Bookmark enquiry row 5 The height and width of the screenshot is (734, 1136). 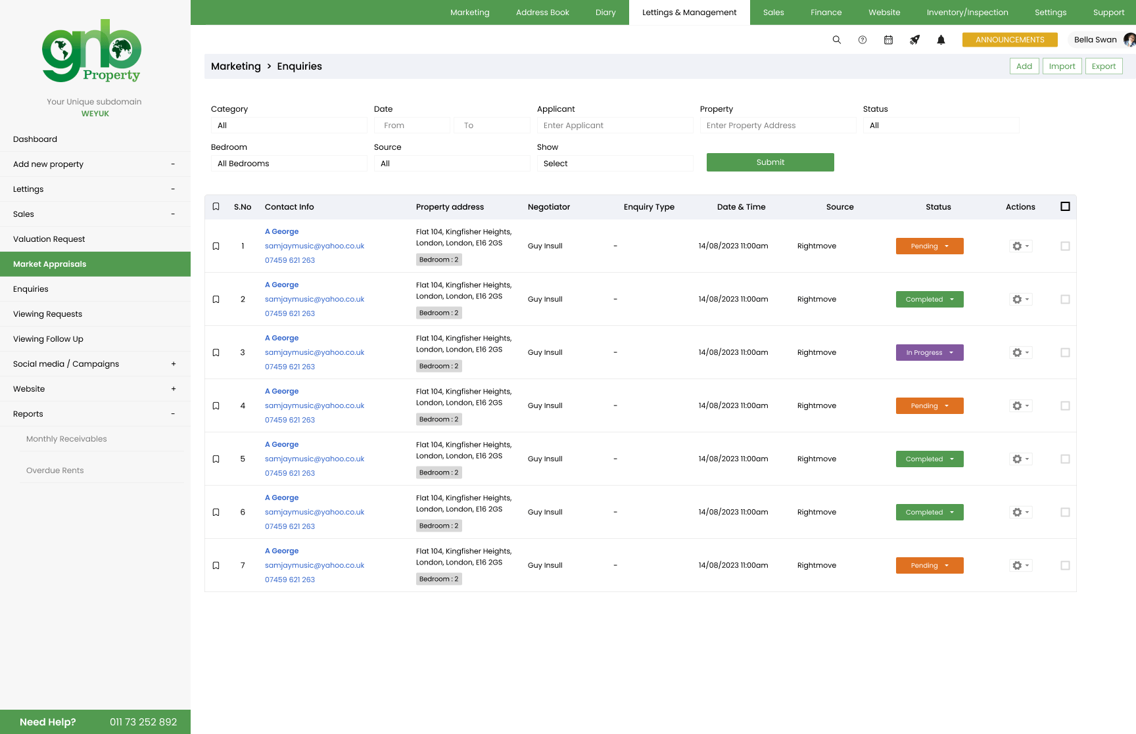(216, 459)
